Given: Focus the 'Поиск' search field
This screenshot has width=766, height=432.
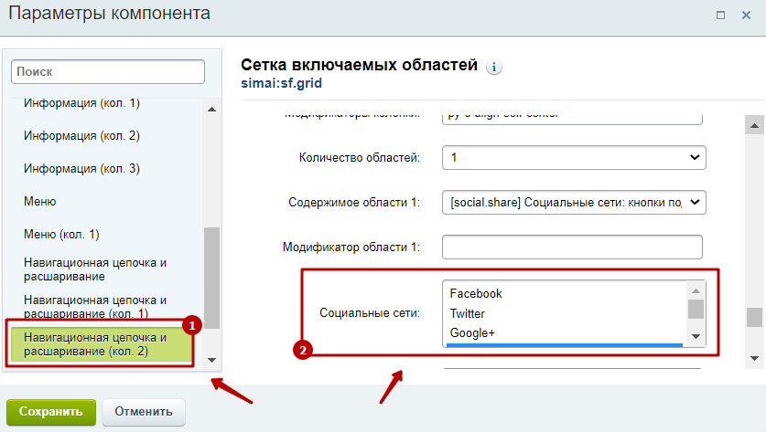Looking at the screenshot, I should click(x=108, y=71).
